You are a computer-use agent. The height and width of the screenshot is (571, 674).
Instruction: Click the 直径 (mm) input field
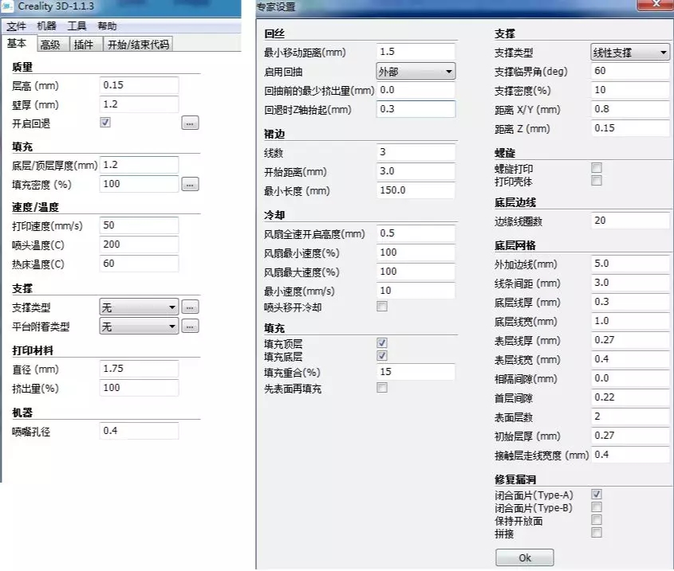[139, 369]
